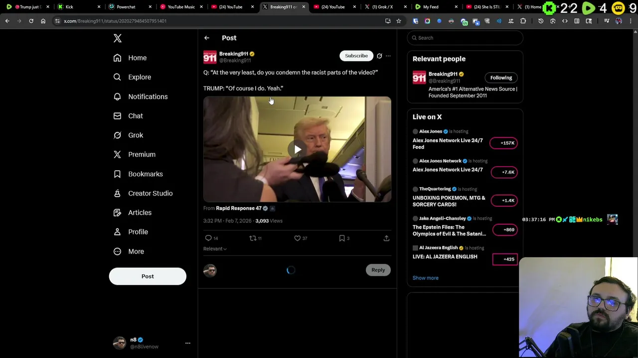Viewport: 638px width, 358px height.
Task: Click browser back arrow
Action: [7, 21]
